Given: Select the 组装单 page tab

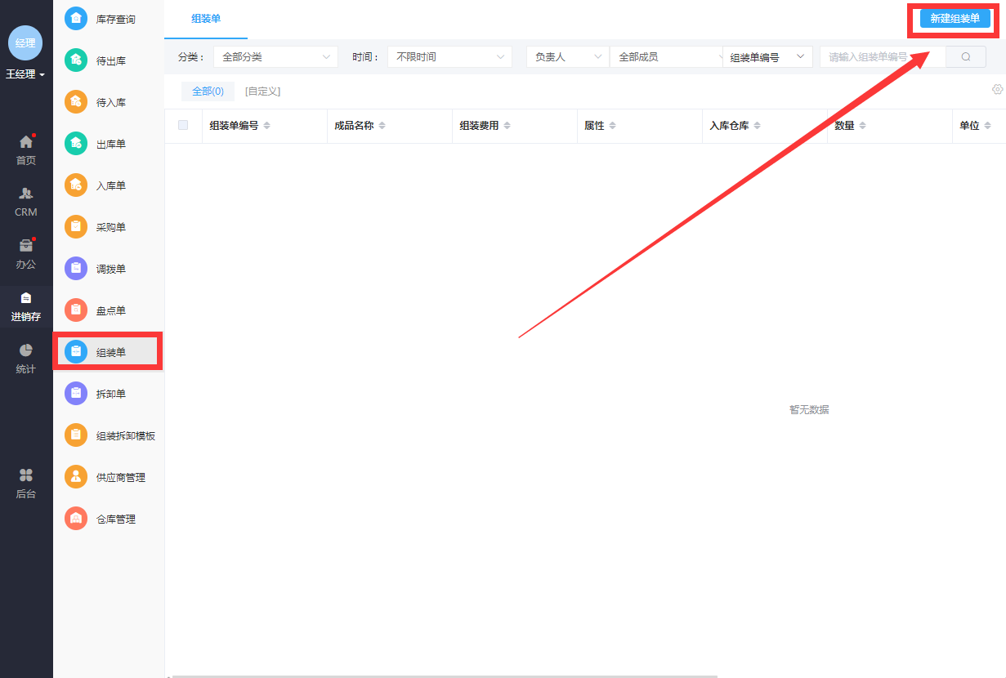Looking at the screenshot, I should [x=206, y=19].
